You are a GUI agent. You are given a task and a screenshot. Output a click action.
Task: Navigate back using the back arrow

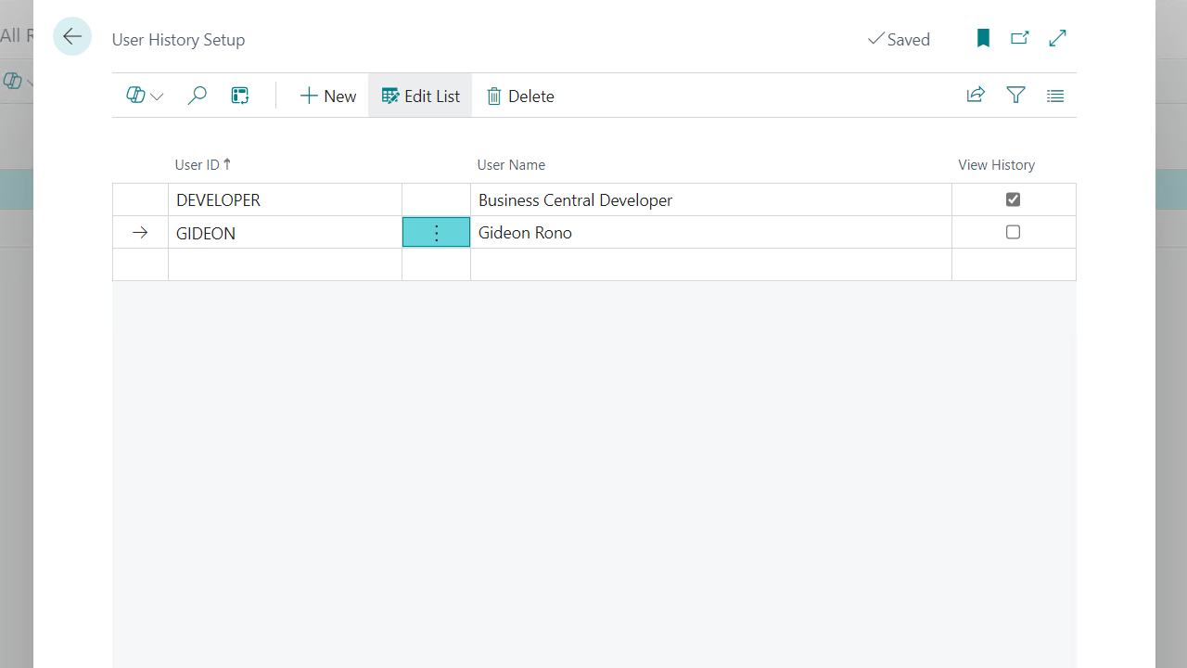(x=72, y=36)
